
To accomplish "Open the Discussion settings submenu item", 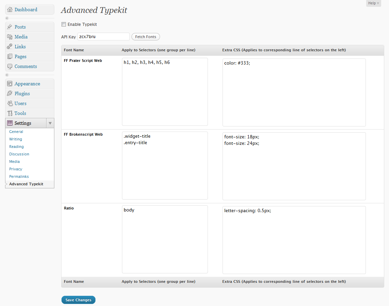I will point(19,154).
